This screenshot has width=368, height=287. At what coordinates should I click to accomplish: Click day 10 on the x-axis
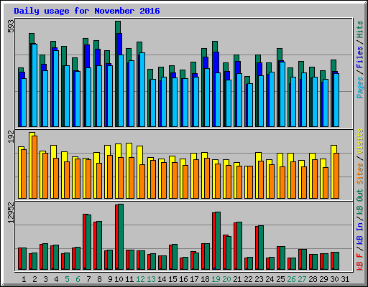[x=119, y=279]
